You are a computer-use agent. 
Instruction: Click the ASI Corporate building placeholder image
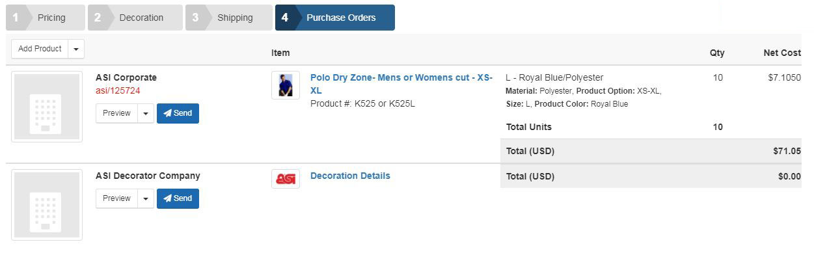(47, 107)
